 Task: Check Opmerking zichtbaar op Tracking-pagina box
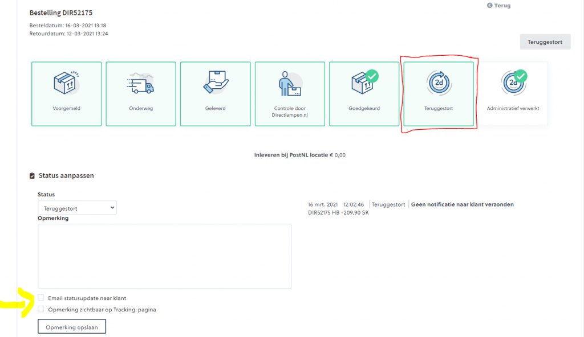[x=41, y=310]
